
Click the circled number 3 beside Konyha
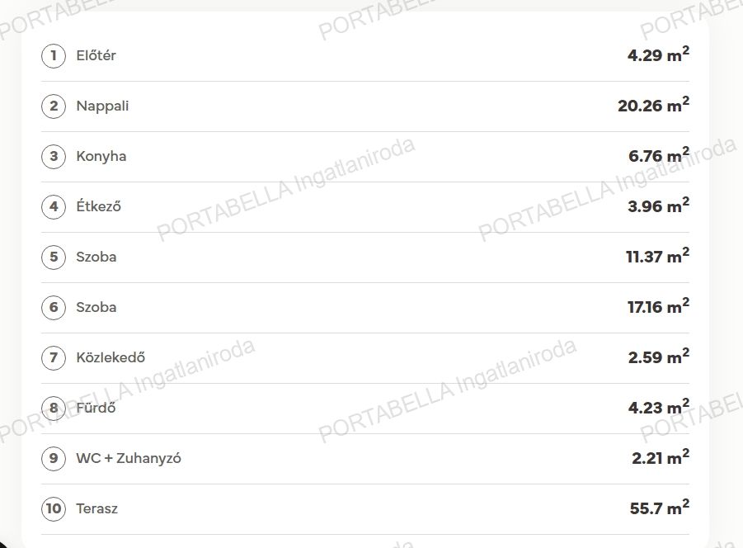[54, 156]
